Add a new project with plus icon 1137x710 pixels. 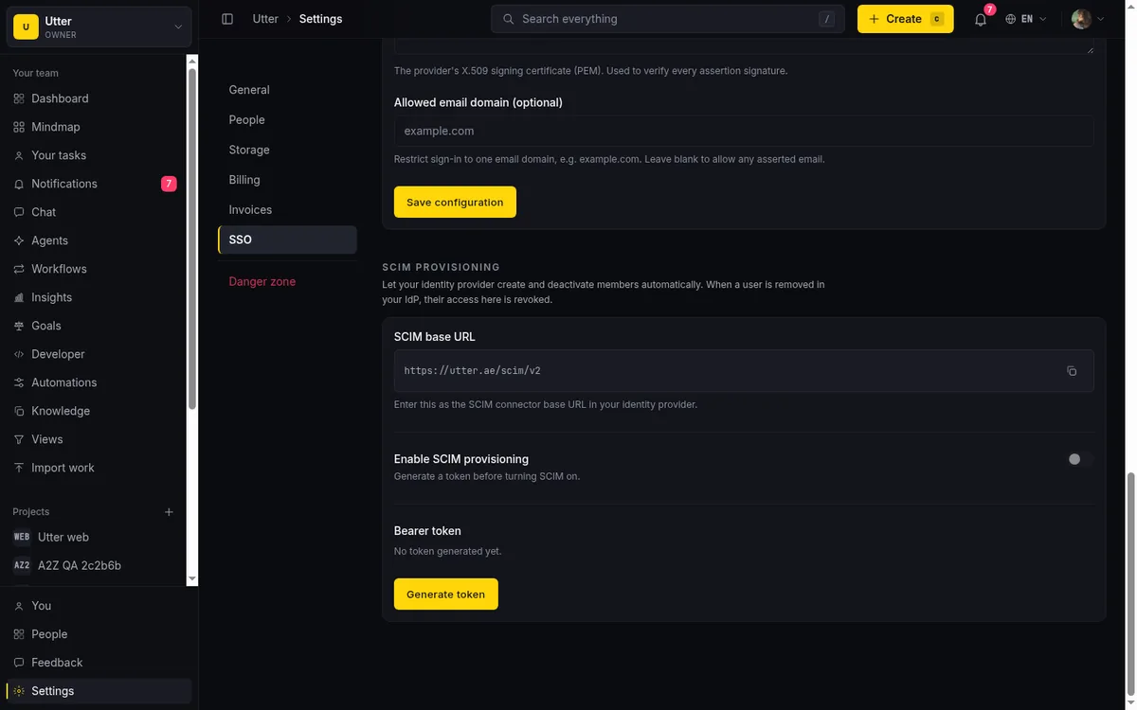[169, 512]
